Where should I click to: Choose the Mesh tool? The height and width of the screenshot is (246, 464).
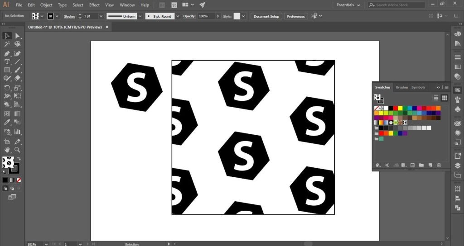(7, 114)
